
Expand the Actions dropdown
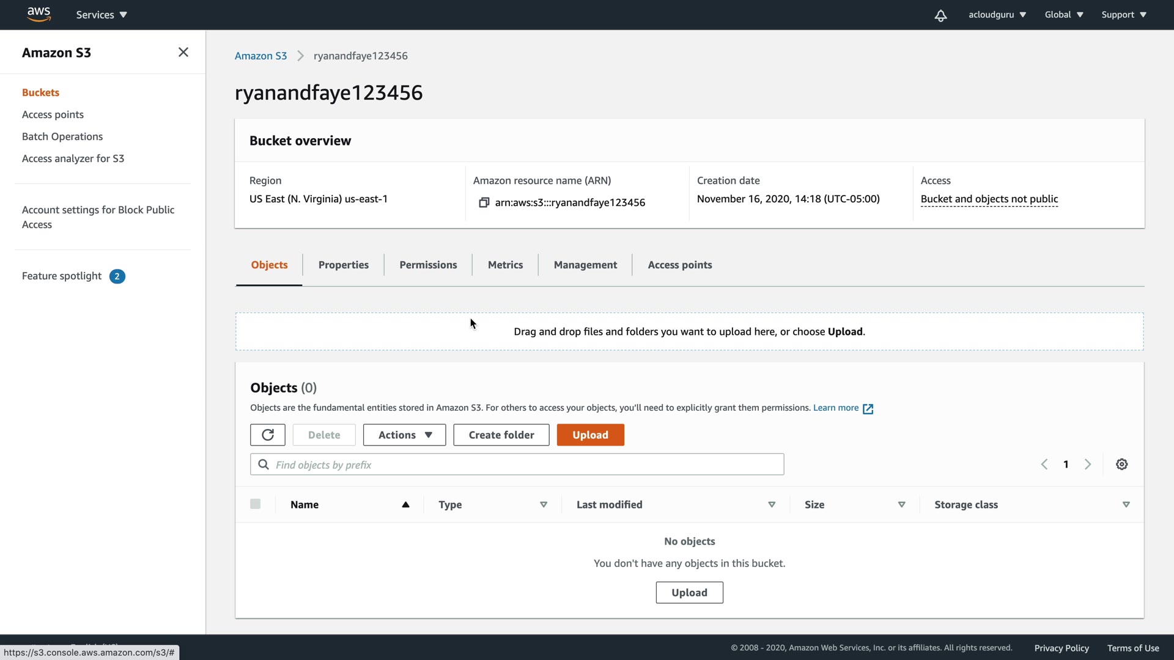click(x=404, y=435)
